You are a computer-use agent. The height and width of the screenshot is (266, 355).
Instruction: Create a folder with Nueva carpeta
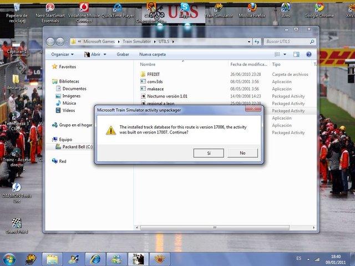(153, 54)
